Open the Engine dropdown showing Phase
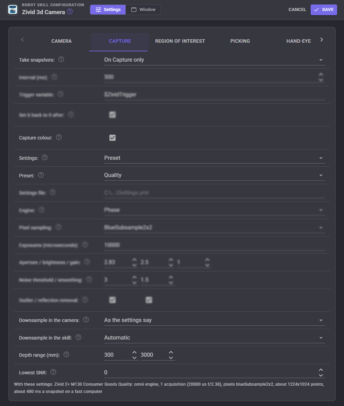344x406 pixels. coord(214,210)
